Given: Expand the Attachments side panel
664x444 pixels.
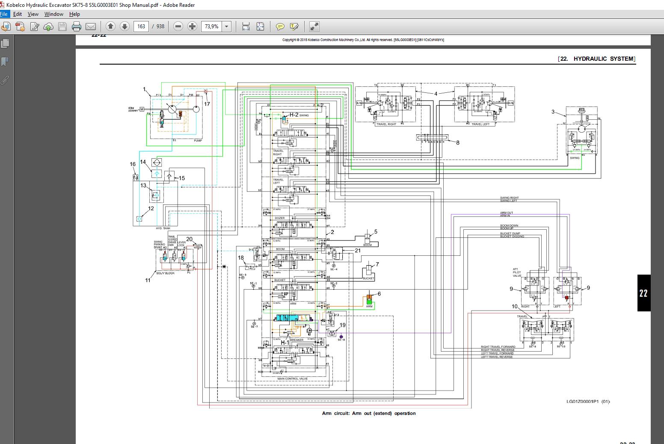Looking at the screenshot, I should (x=5, y=80).
